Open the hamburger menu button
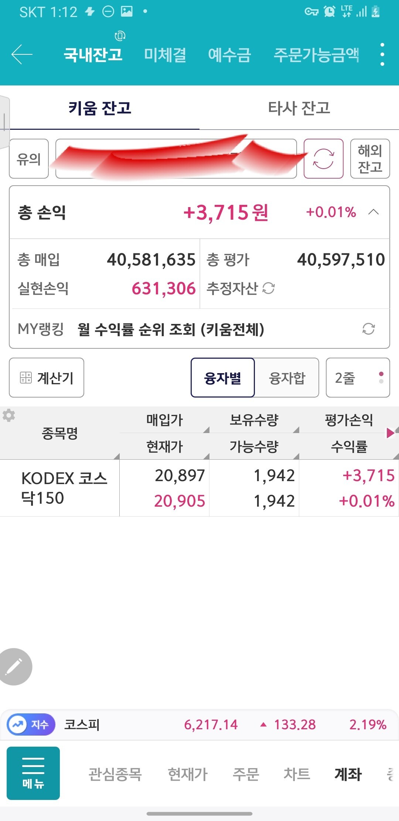 click(33, 773)
